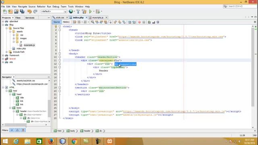Screen dimensions: 258x145
Task: Click the Shift Line Left icon
Action: click(x=130, y=22)
